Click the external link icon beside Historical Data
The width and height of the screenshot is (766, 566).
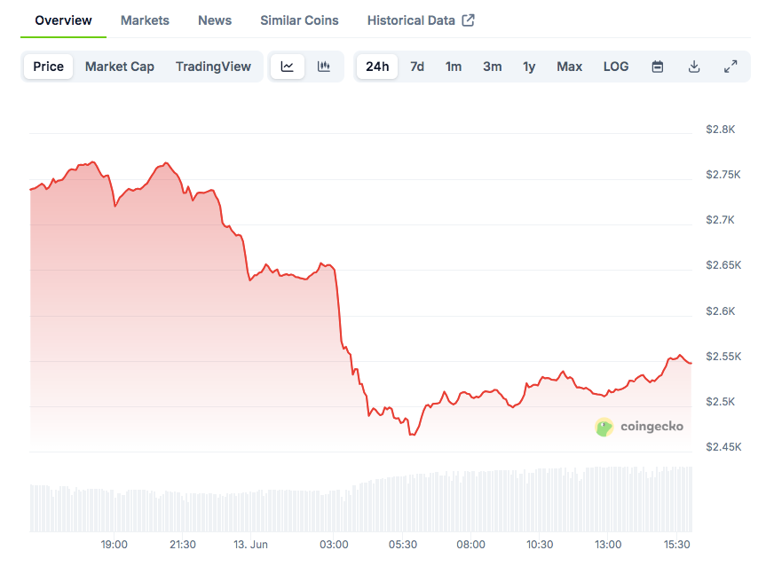468,20
